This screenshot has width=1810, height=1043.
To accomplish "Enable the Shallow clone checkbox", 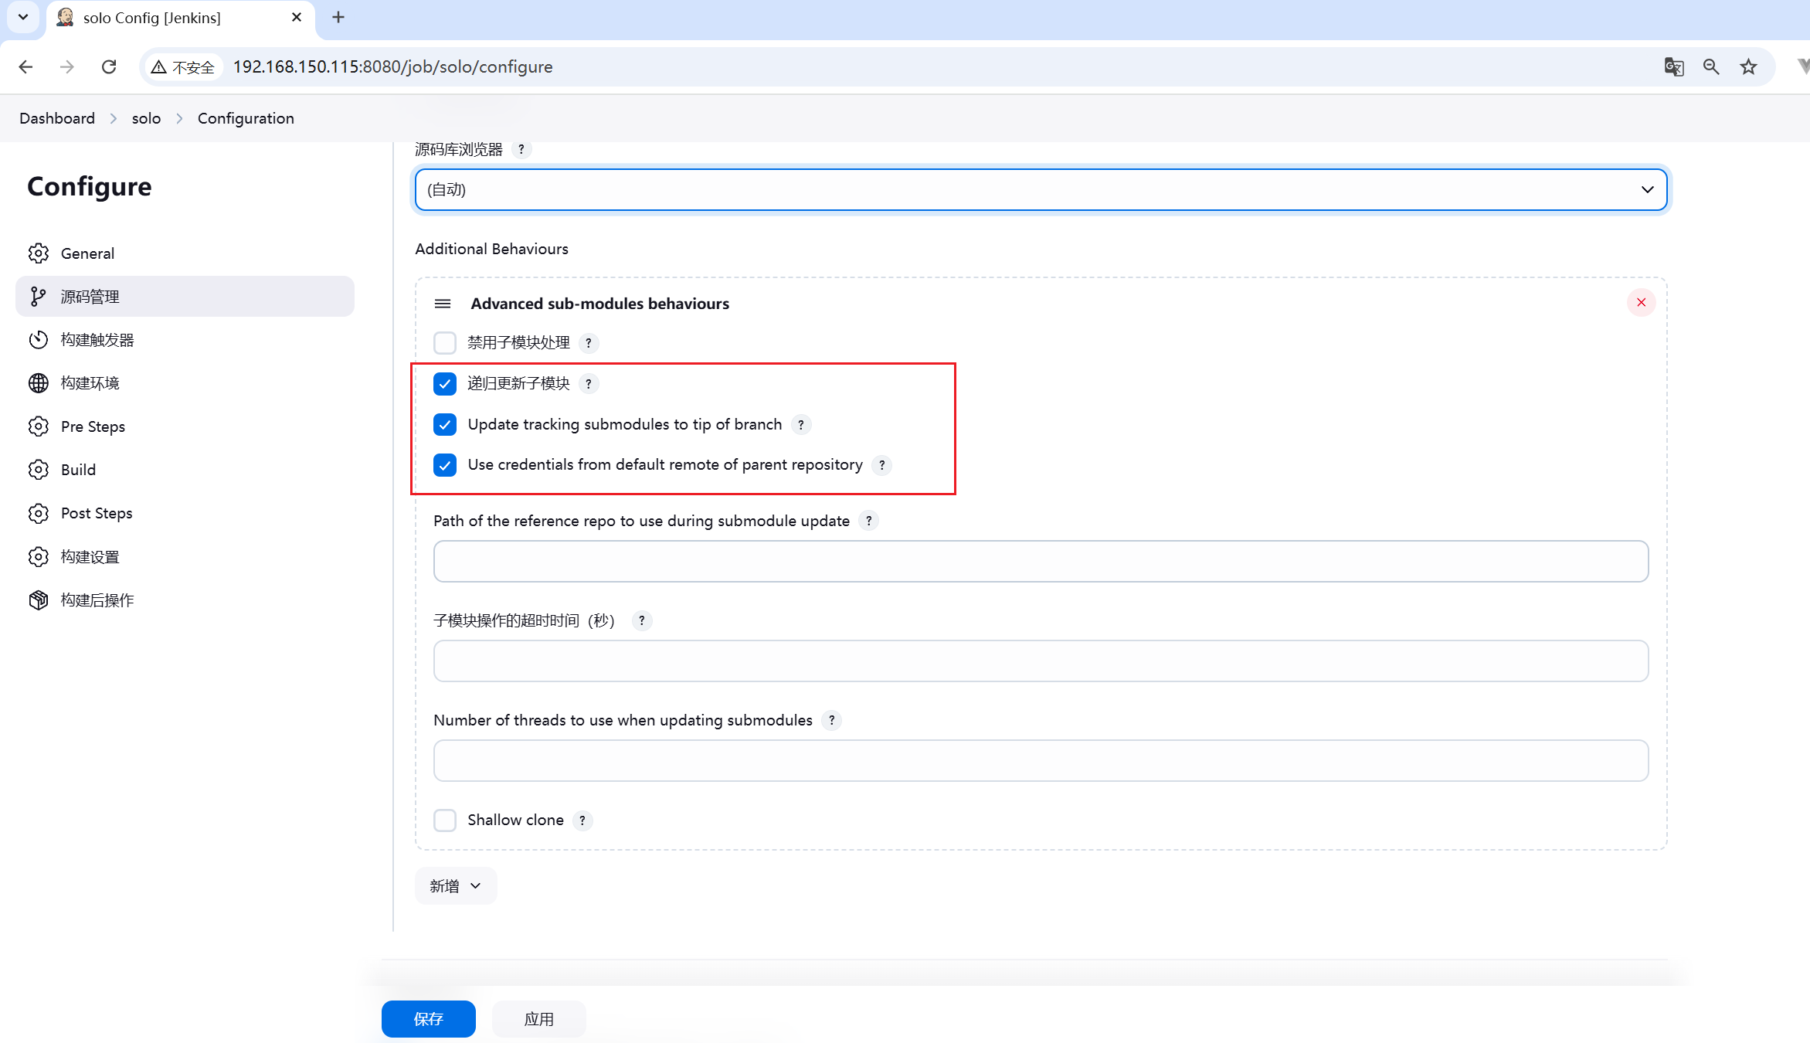I will 445,820.
